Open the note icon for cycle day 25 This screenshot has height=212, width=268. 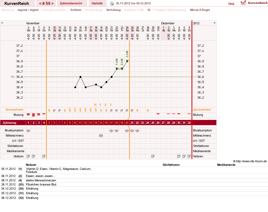(x=153, y=156)
